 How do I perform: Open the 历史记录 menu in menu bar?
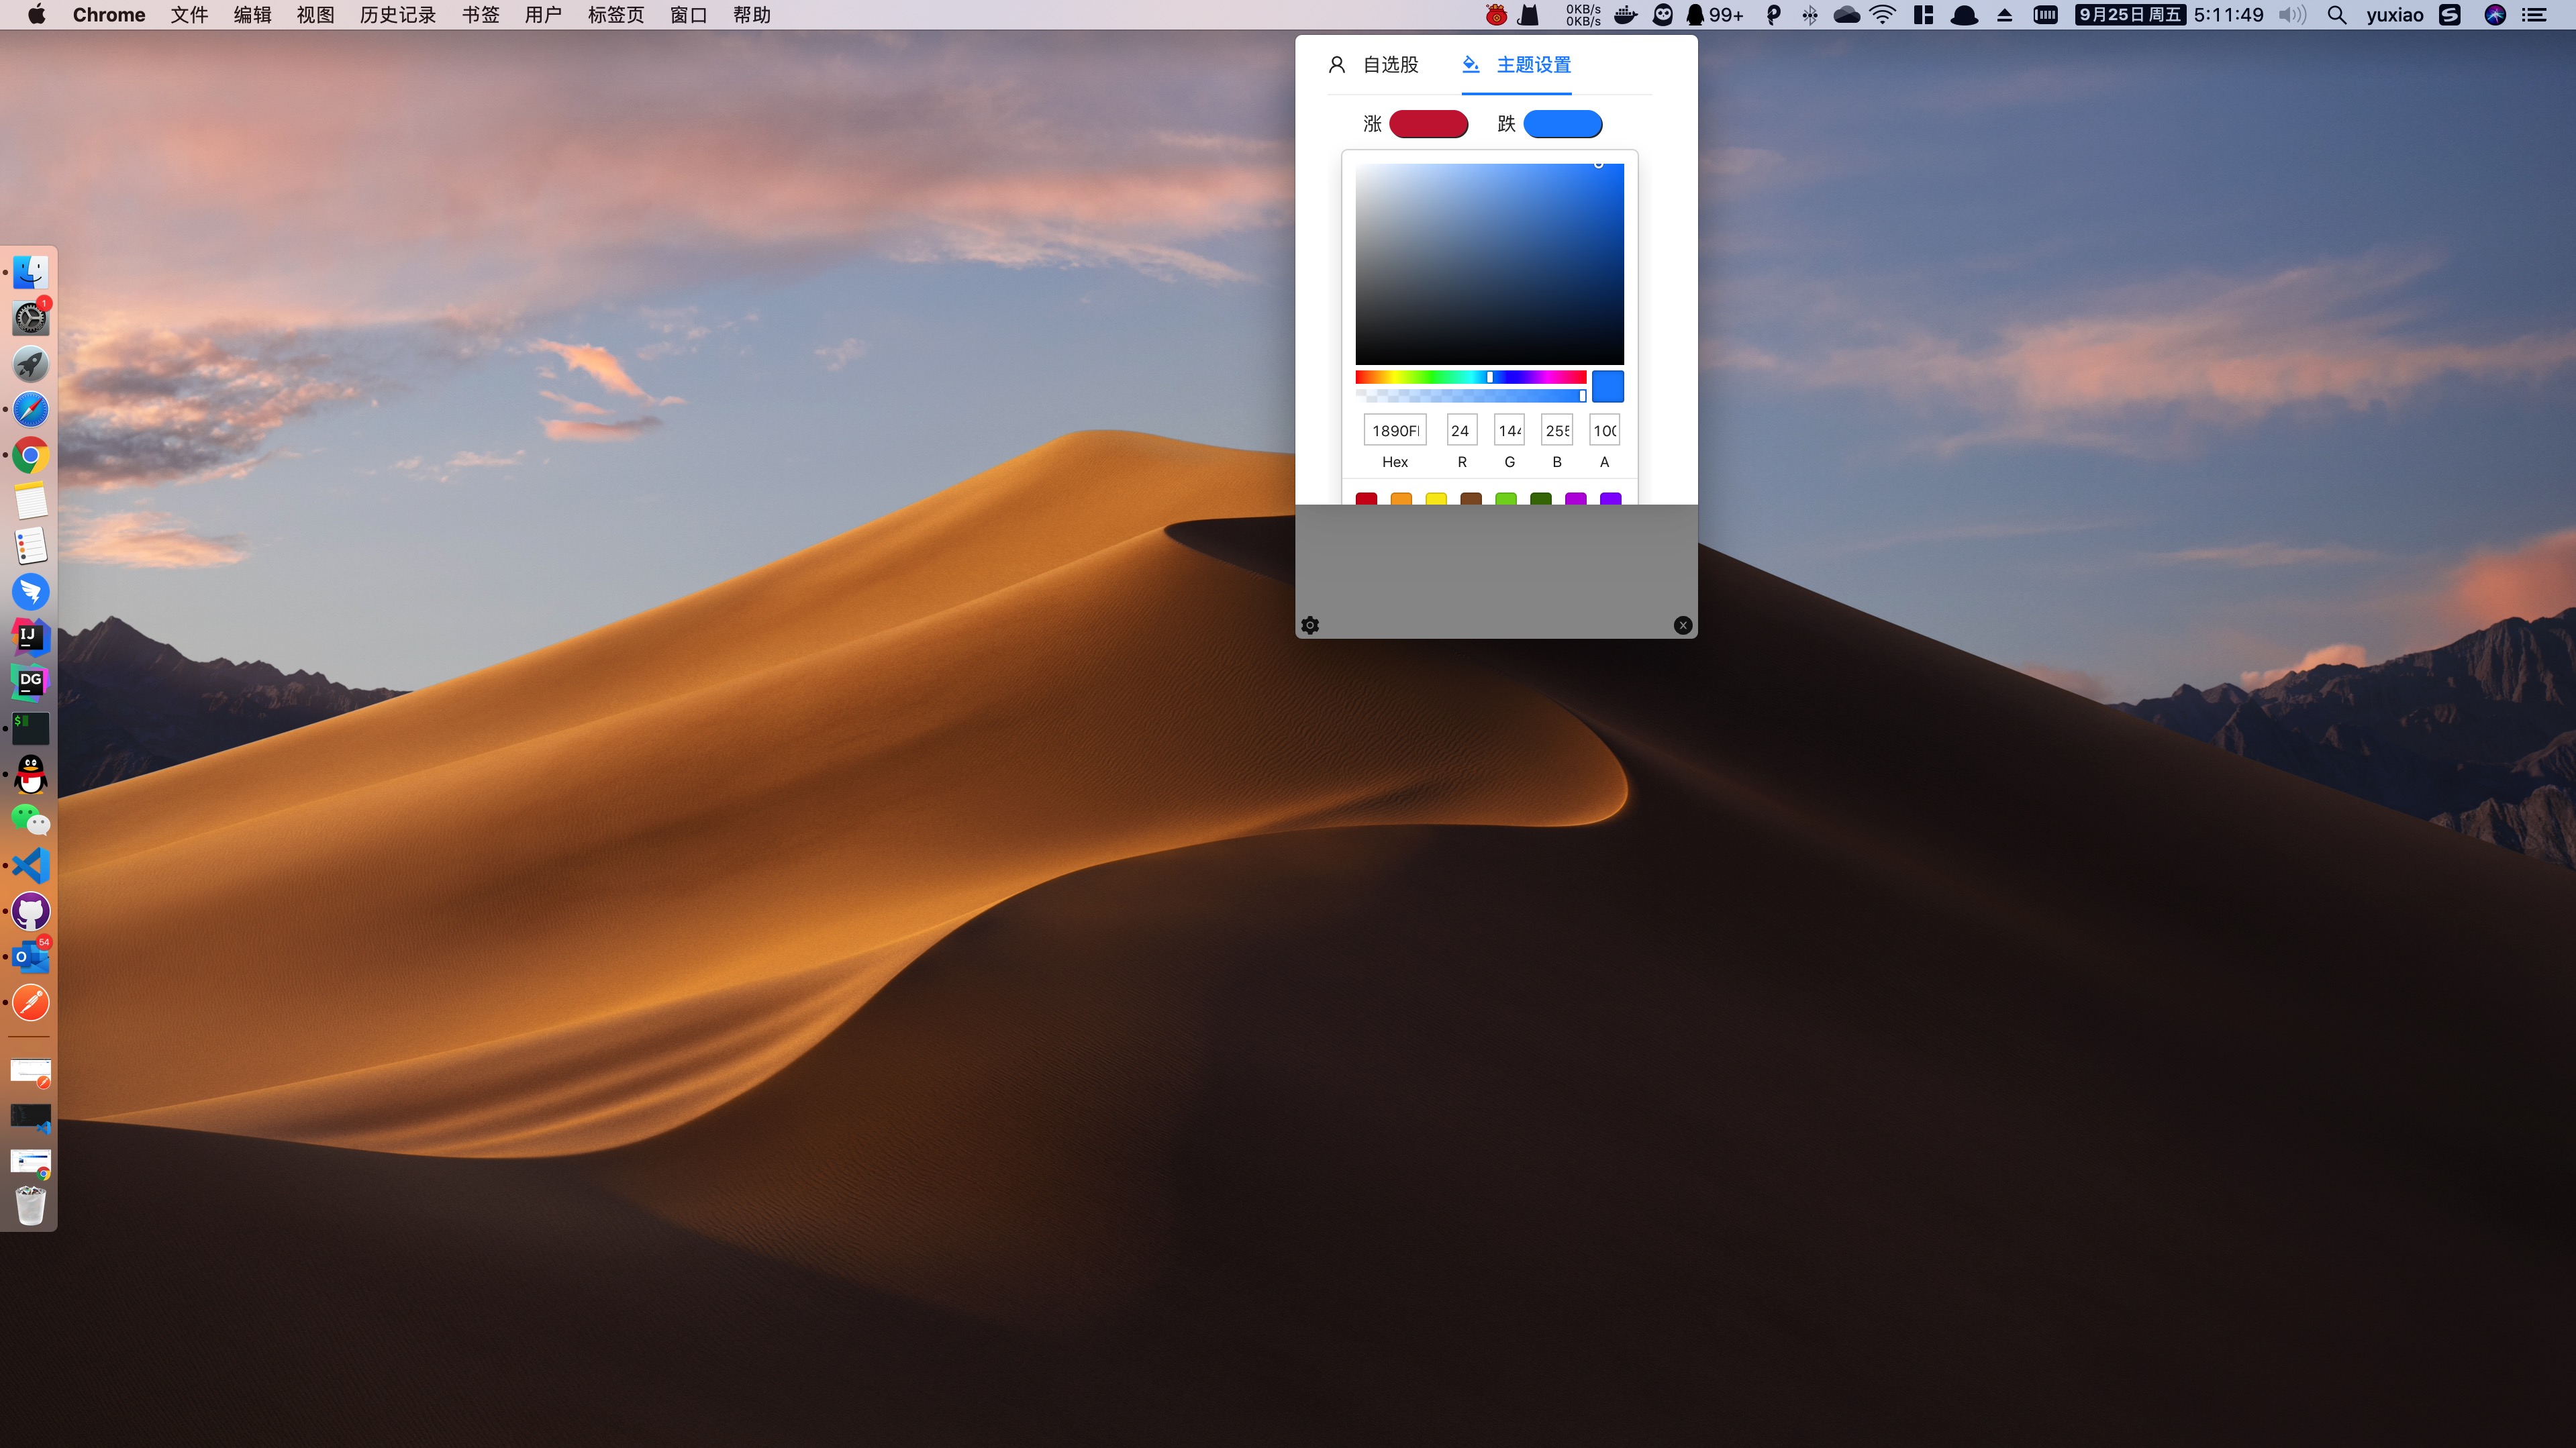coord(397,15)
